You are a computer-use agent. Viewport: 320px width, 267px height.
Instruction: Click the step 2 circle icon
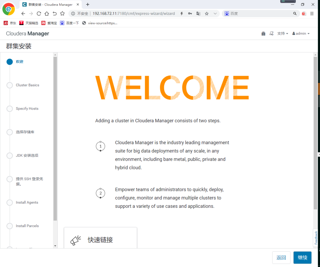(100, 193)
